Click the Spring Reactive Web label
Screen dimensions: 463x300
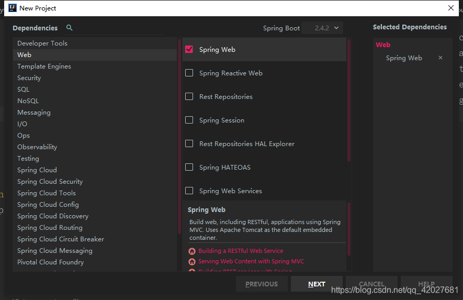point(231,73)
